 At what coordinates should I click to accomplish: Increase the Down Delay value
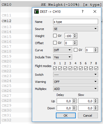pos(74,107)
